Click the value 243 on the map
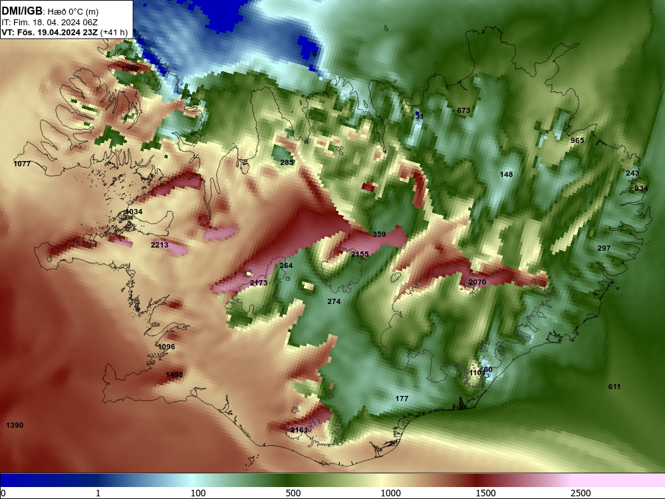The height and width of the screenshot is (499, 665). pos(632,173)
